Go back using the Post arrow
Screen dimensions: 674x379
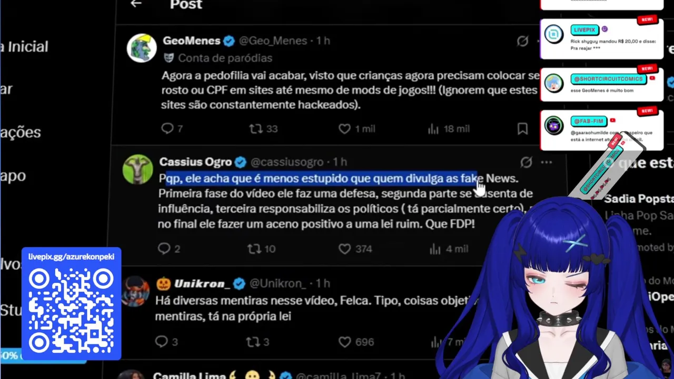[136, 4]
